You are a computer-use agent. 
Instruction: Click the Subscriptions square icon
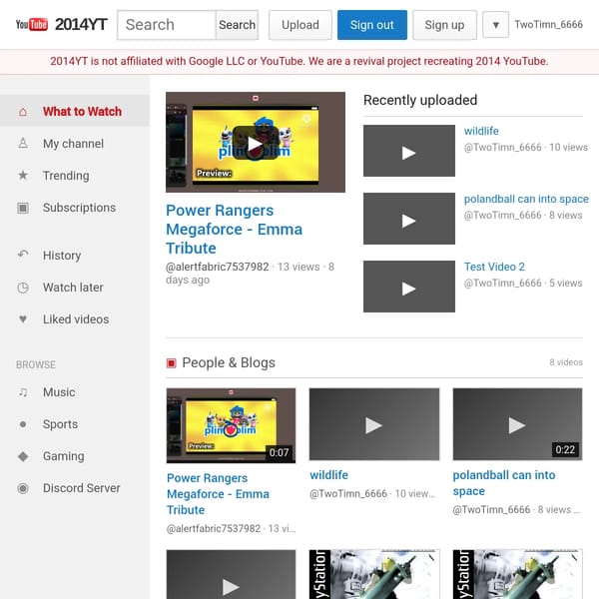pos(23,208)
